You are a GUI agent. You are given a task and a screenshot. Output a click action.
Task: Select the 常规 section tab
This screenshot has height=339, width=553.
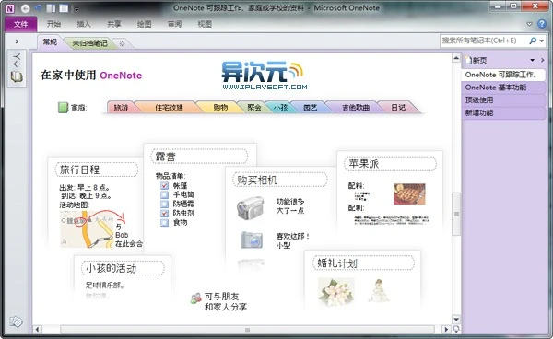click(50, 42)
